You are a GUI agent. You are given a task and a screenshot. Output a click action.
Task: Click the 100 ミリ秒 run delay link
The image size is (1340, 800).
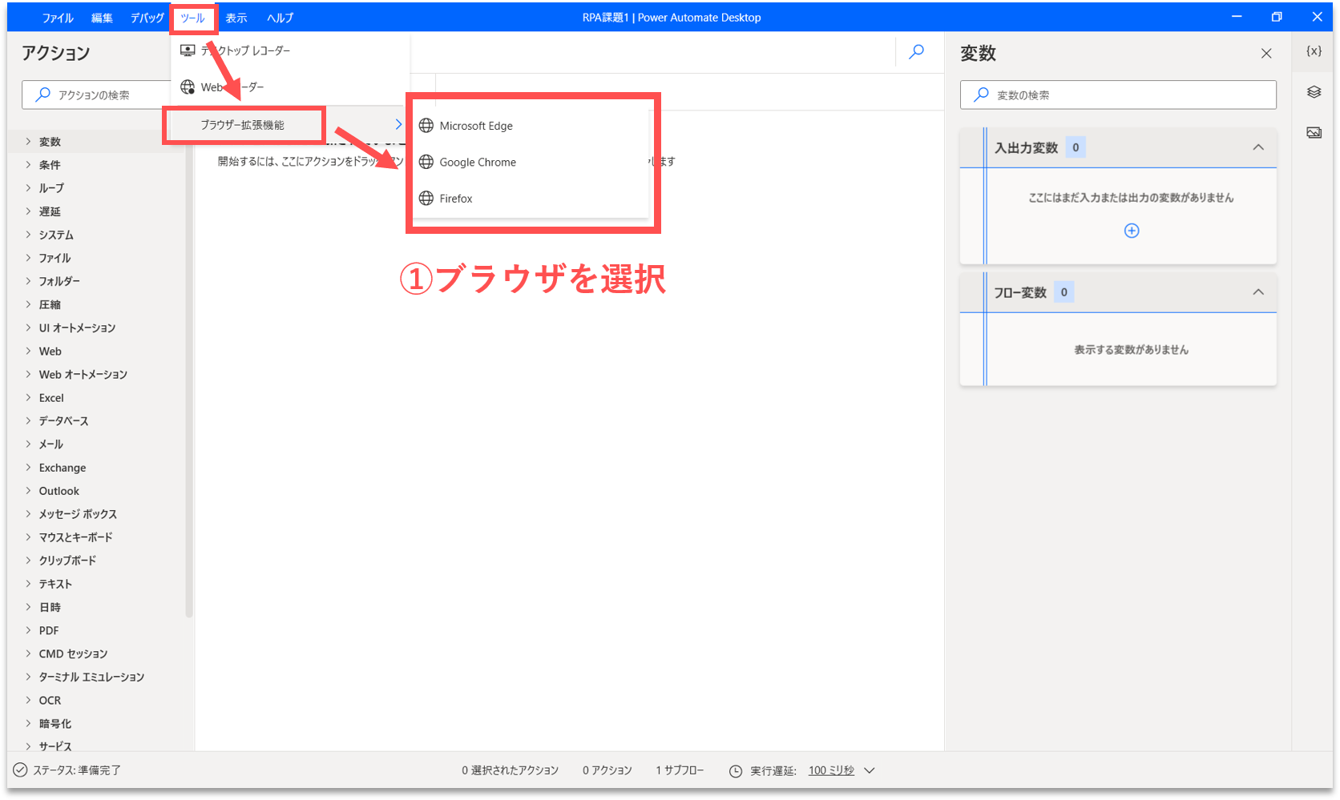[x=830, y=770]
